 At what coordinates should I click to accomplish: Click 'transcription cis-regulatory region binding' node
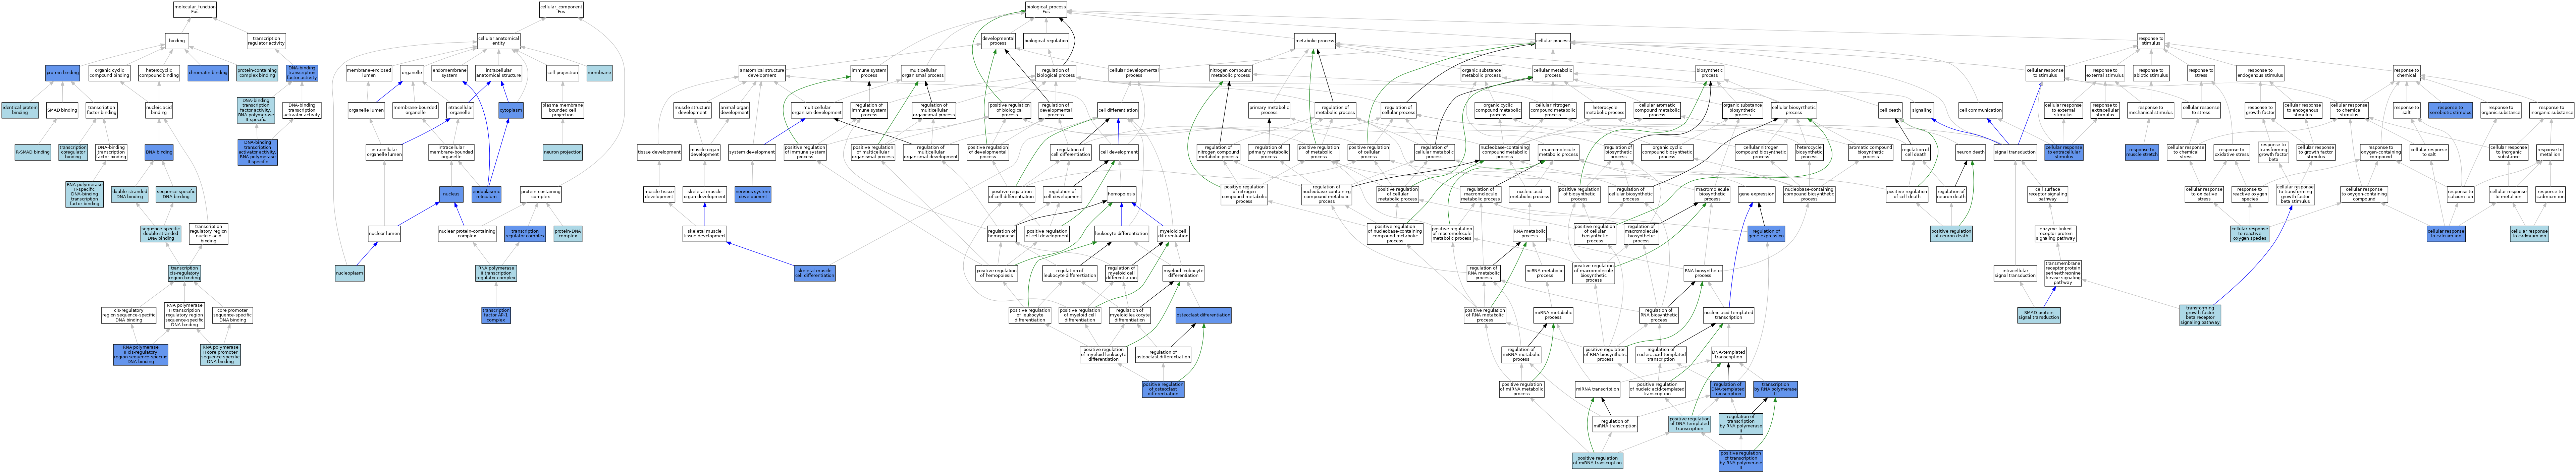pyautogui.click(x=184, y=273)
